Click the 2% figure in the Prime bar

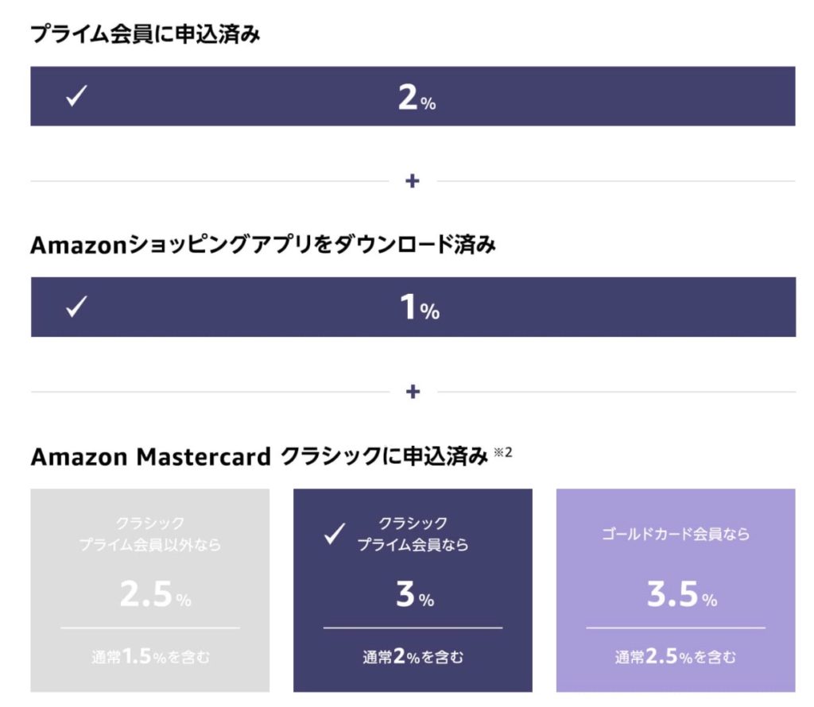point(417,97)
